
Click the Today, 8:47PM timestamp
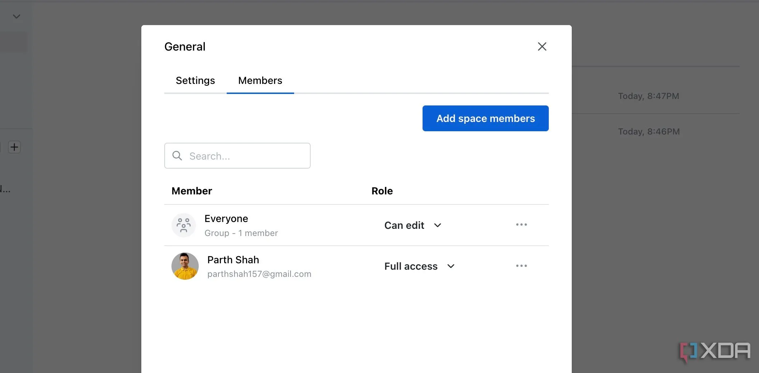(x=649, y=96)
